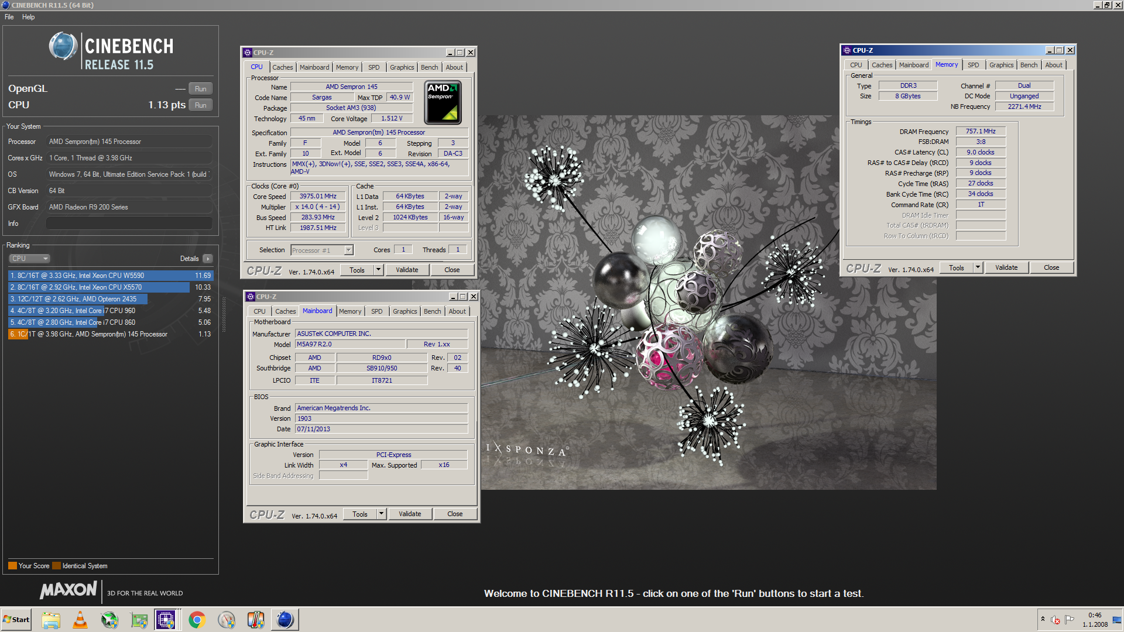Select the Core i7 960 ranking row

pyautogui.click(x=111, y=311)
